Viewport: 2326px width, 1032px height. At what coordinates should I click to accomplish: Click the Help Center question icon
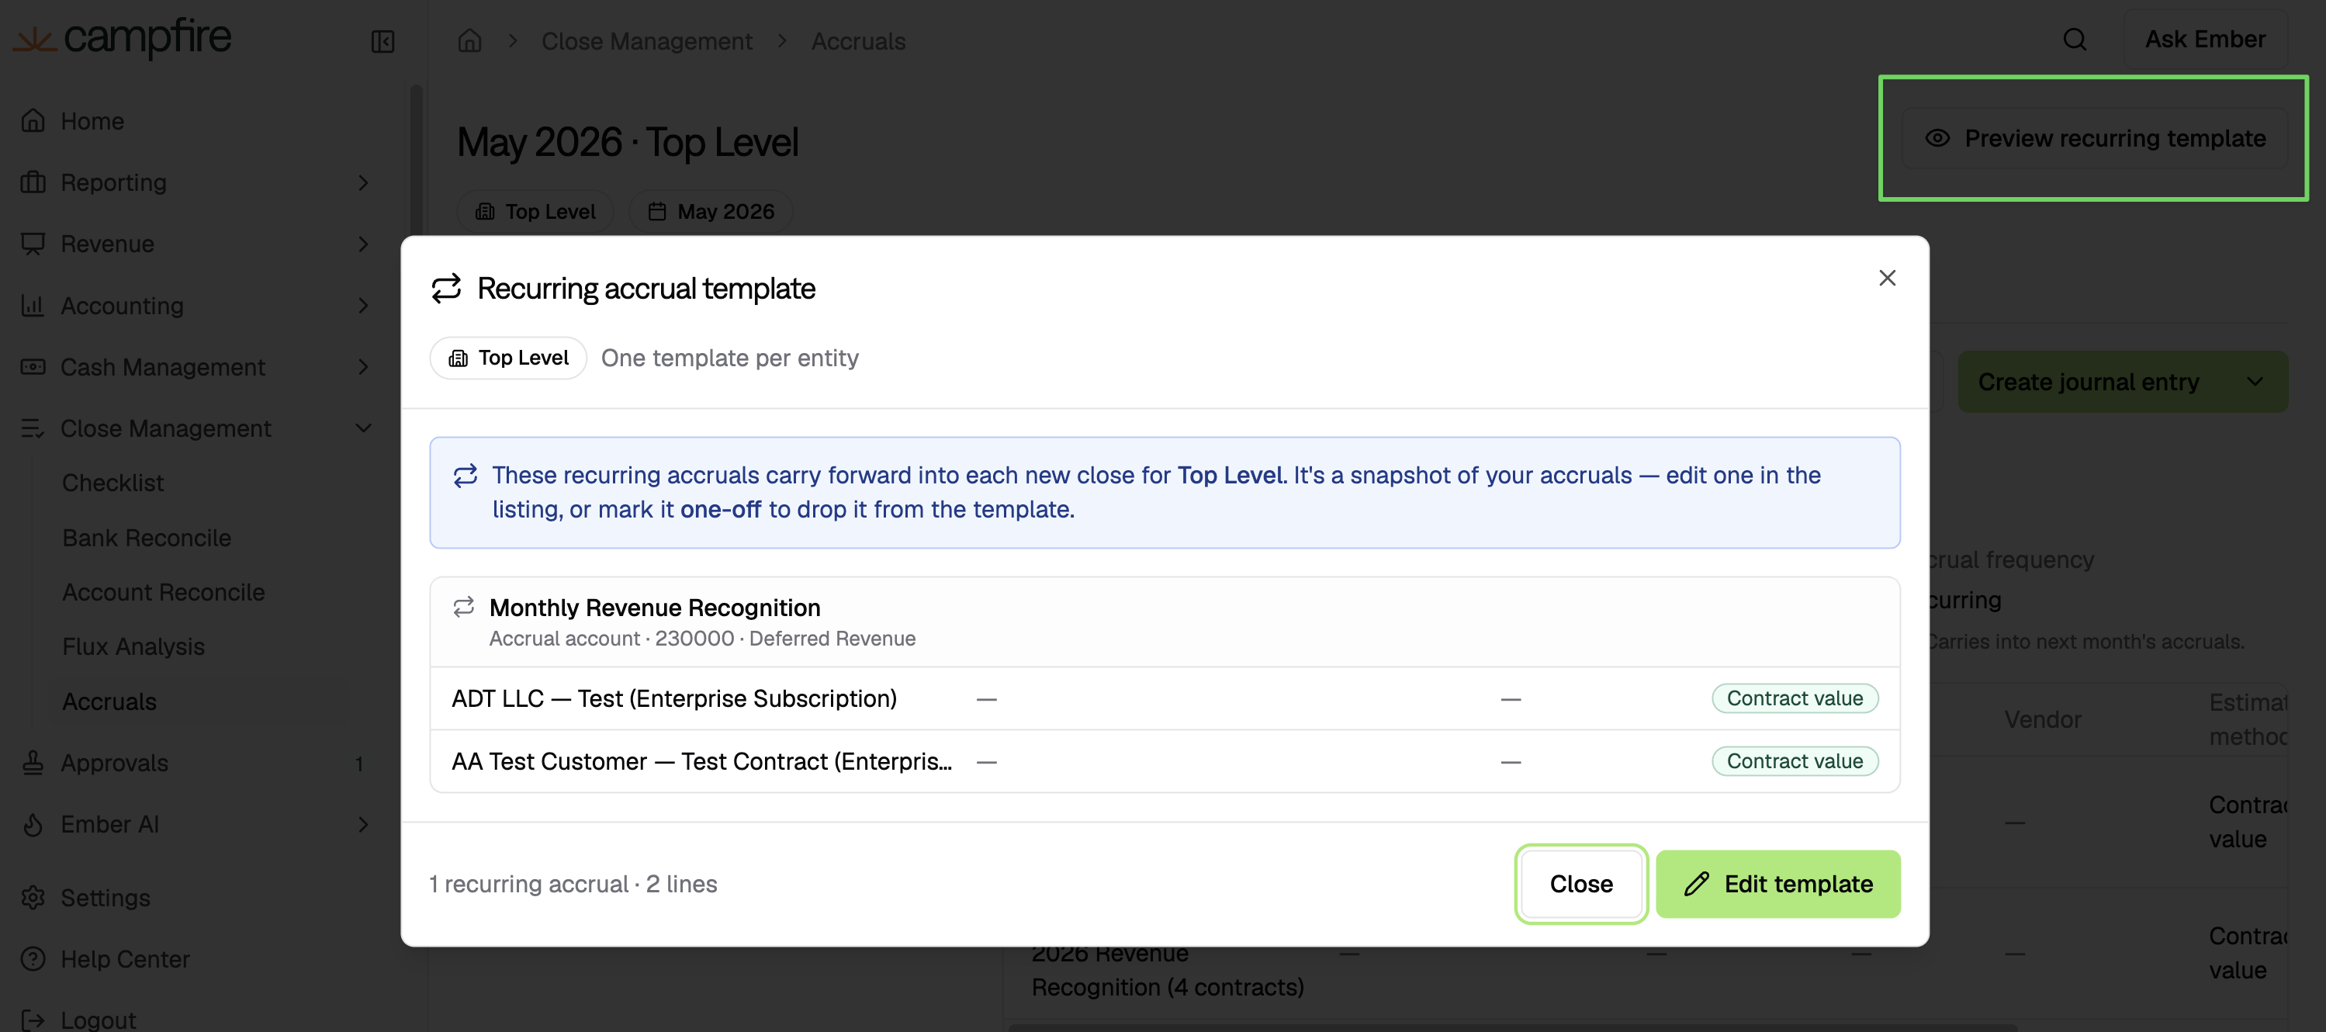tap(33, 959)
